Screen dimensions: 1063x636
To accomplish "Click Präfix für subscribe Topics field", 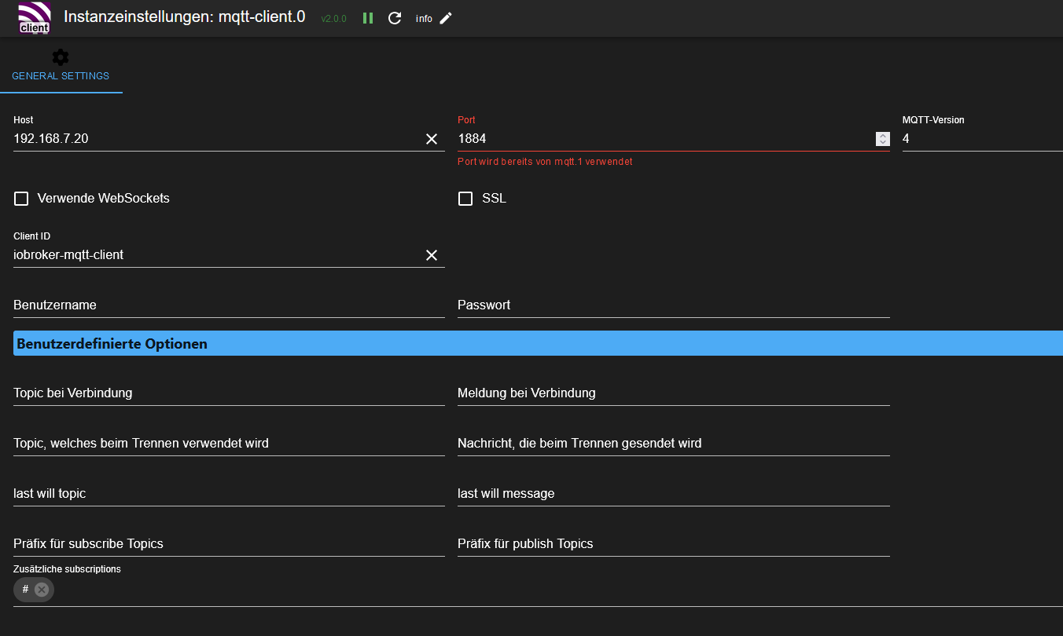I will (229, 543).
